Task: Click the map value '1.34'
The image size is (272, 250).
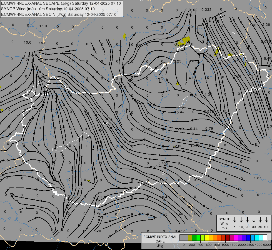Action: tap(72, 61)
